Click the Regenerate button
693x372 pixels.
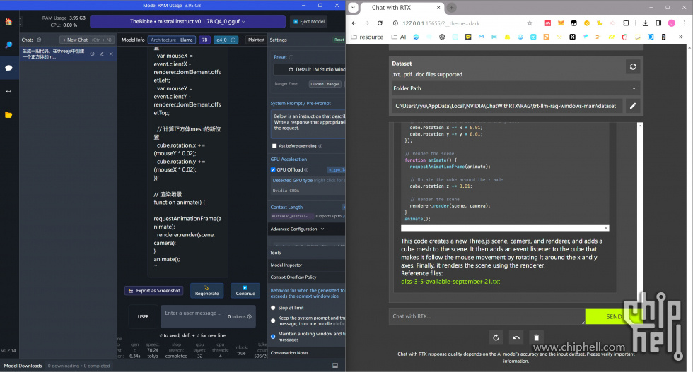[x=206, y=291]
